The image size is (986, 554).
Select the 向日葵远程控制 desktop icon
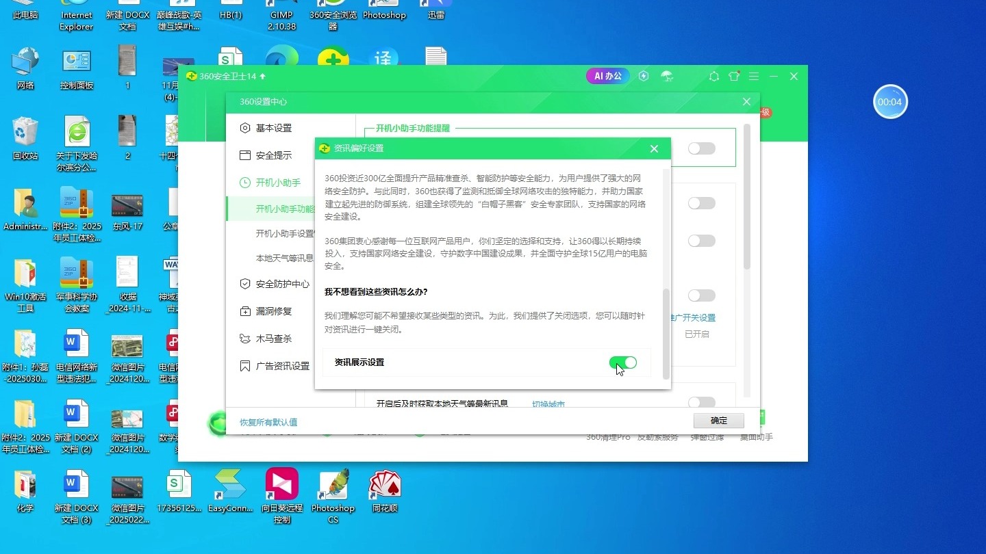click(282, 496)
